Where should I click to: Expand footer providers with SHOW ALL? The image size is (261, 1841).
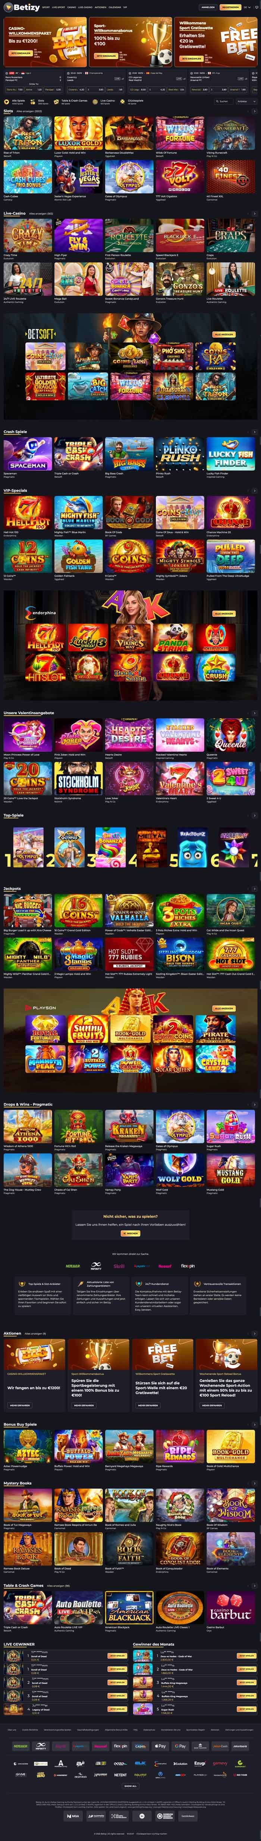coord(130,1786)
